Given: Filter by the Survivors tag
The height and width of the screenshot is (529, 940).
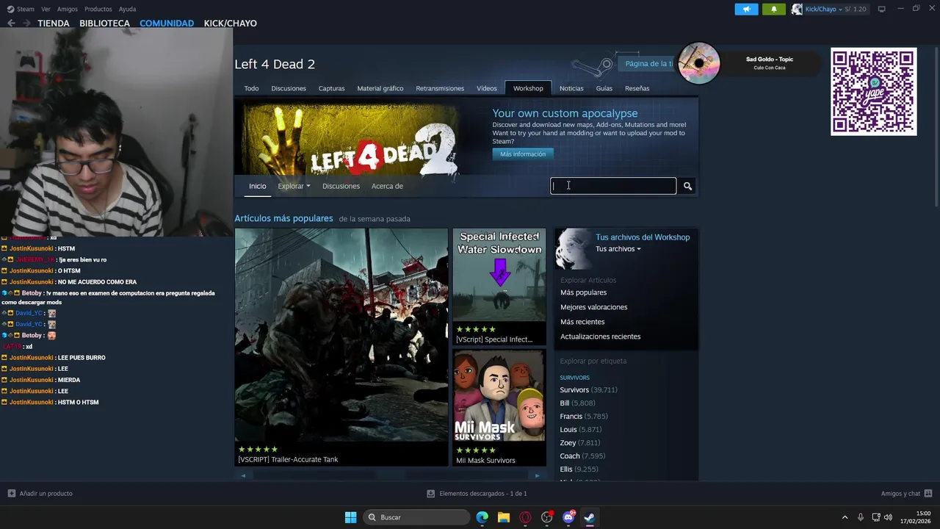Looking at the screenshot, I should coord(574,390).
